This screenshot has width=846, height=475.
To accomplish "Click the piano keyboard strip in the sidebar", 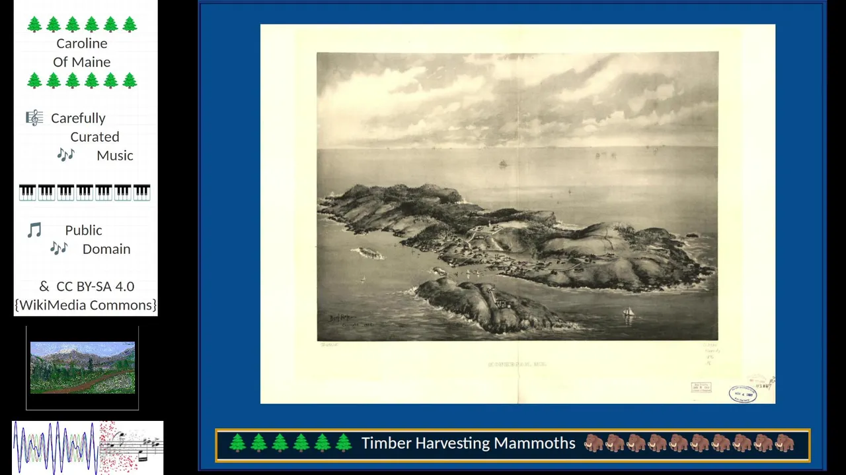I will [x=85, y=192].
